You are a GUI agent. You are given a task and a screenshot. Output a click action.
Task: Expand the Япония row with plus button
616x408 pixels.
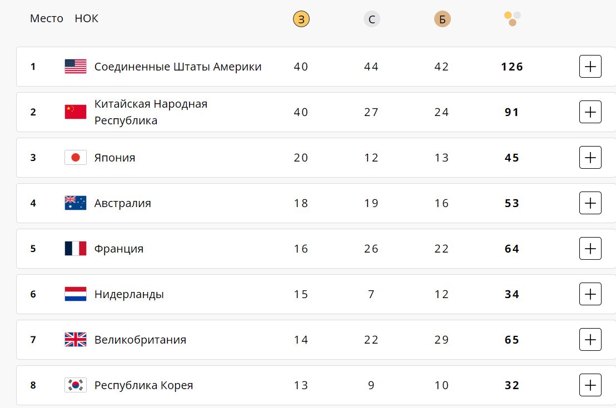590,158
